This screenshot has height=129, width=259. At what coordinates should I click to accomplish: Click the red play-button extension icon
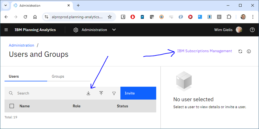coord(190,17)
